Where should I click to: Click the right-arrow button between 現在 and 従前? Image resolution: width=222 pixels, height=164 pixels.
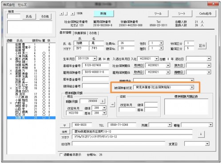pos(112,104)
